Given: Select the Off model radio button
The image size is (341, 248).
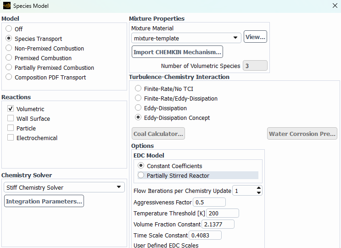Looking at the screenshot, I should click(9, 29).
